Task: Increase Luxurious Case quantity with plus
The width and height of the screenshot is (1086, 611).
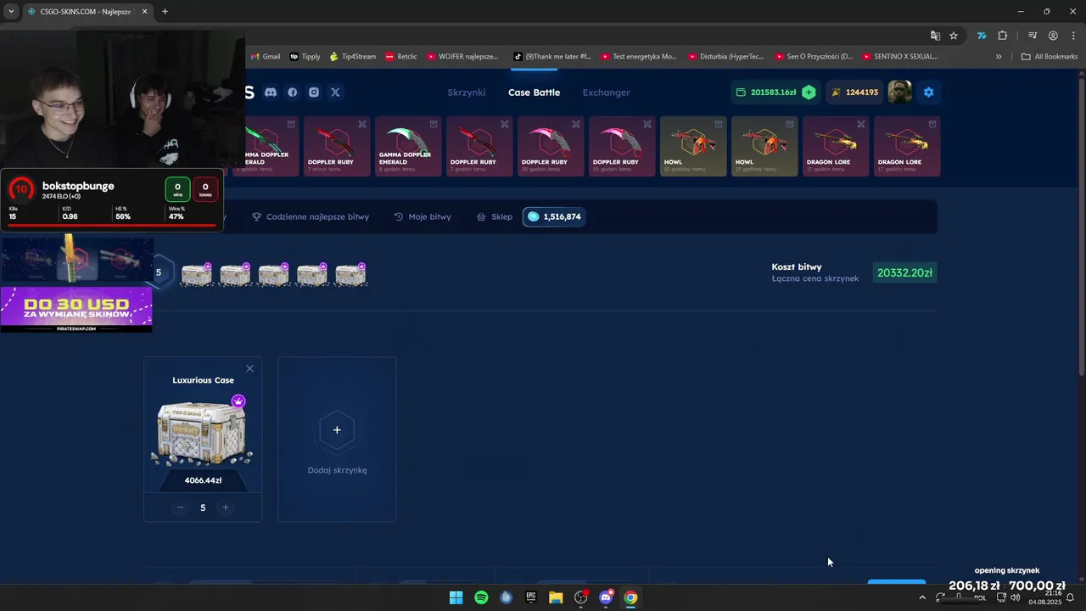Action: [225, 507]
